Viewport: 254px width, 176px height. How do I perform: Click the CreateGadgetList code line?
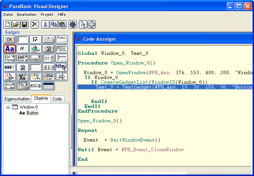(149, 82)
